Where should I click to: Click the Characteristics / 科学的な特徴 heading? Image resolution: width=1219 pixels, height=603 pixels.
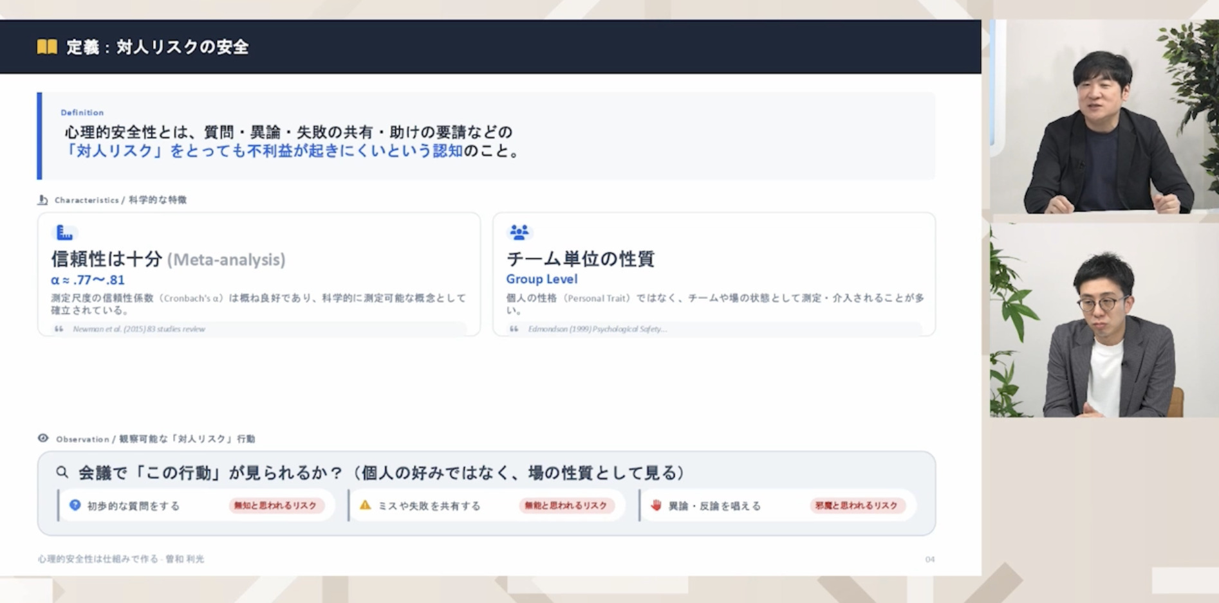pos(120,200)
